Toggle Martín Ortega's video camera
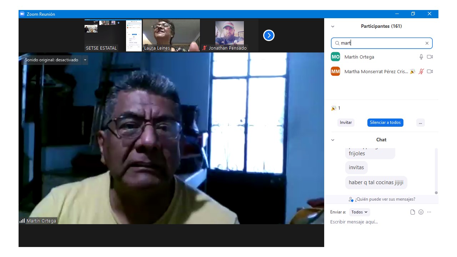This screenshot has height=257, width=457. pos(430,57)
